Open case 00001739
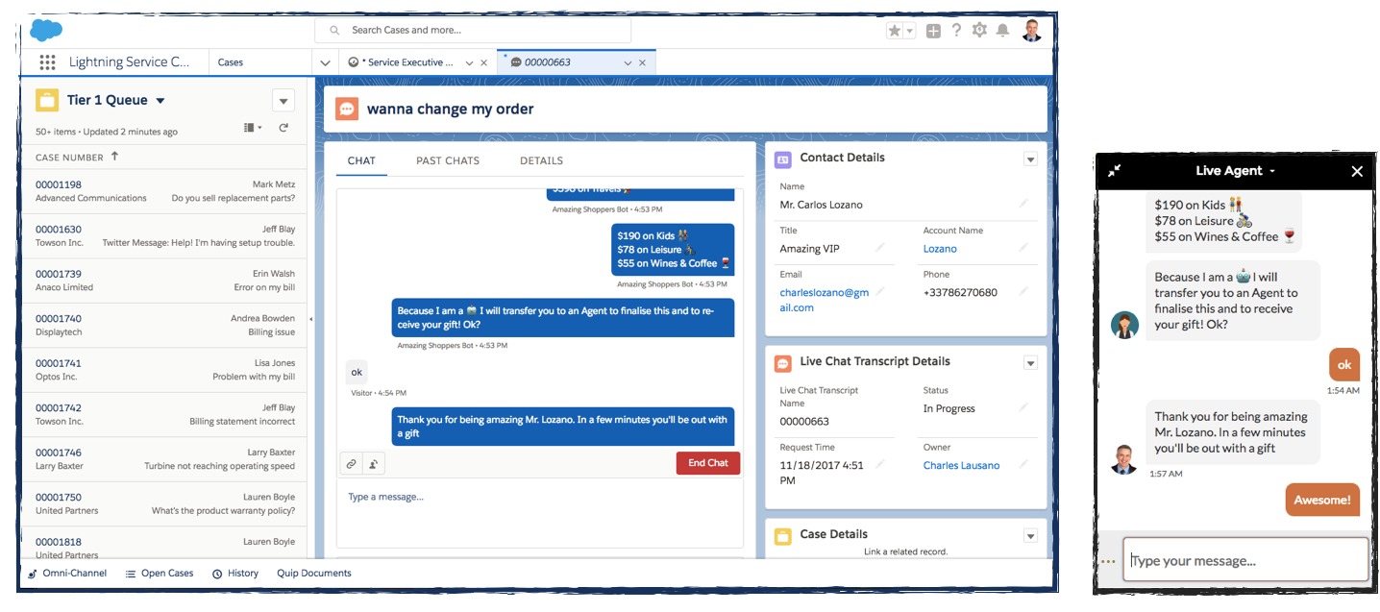 (x=59, y=274)
